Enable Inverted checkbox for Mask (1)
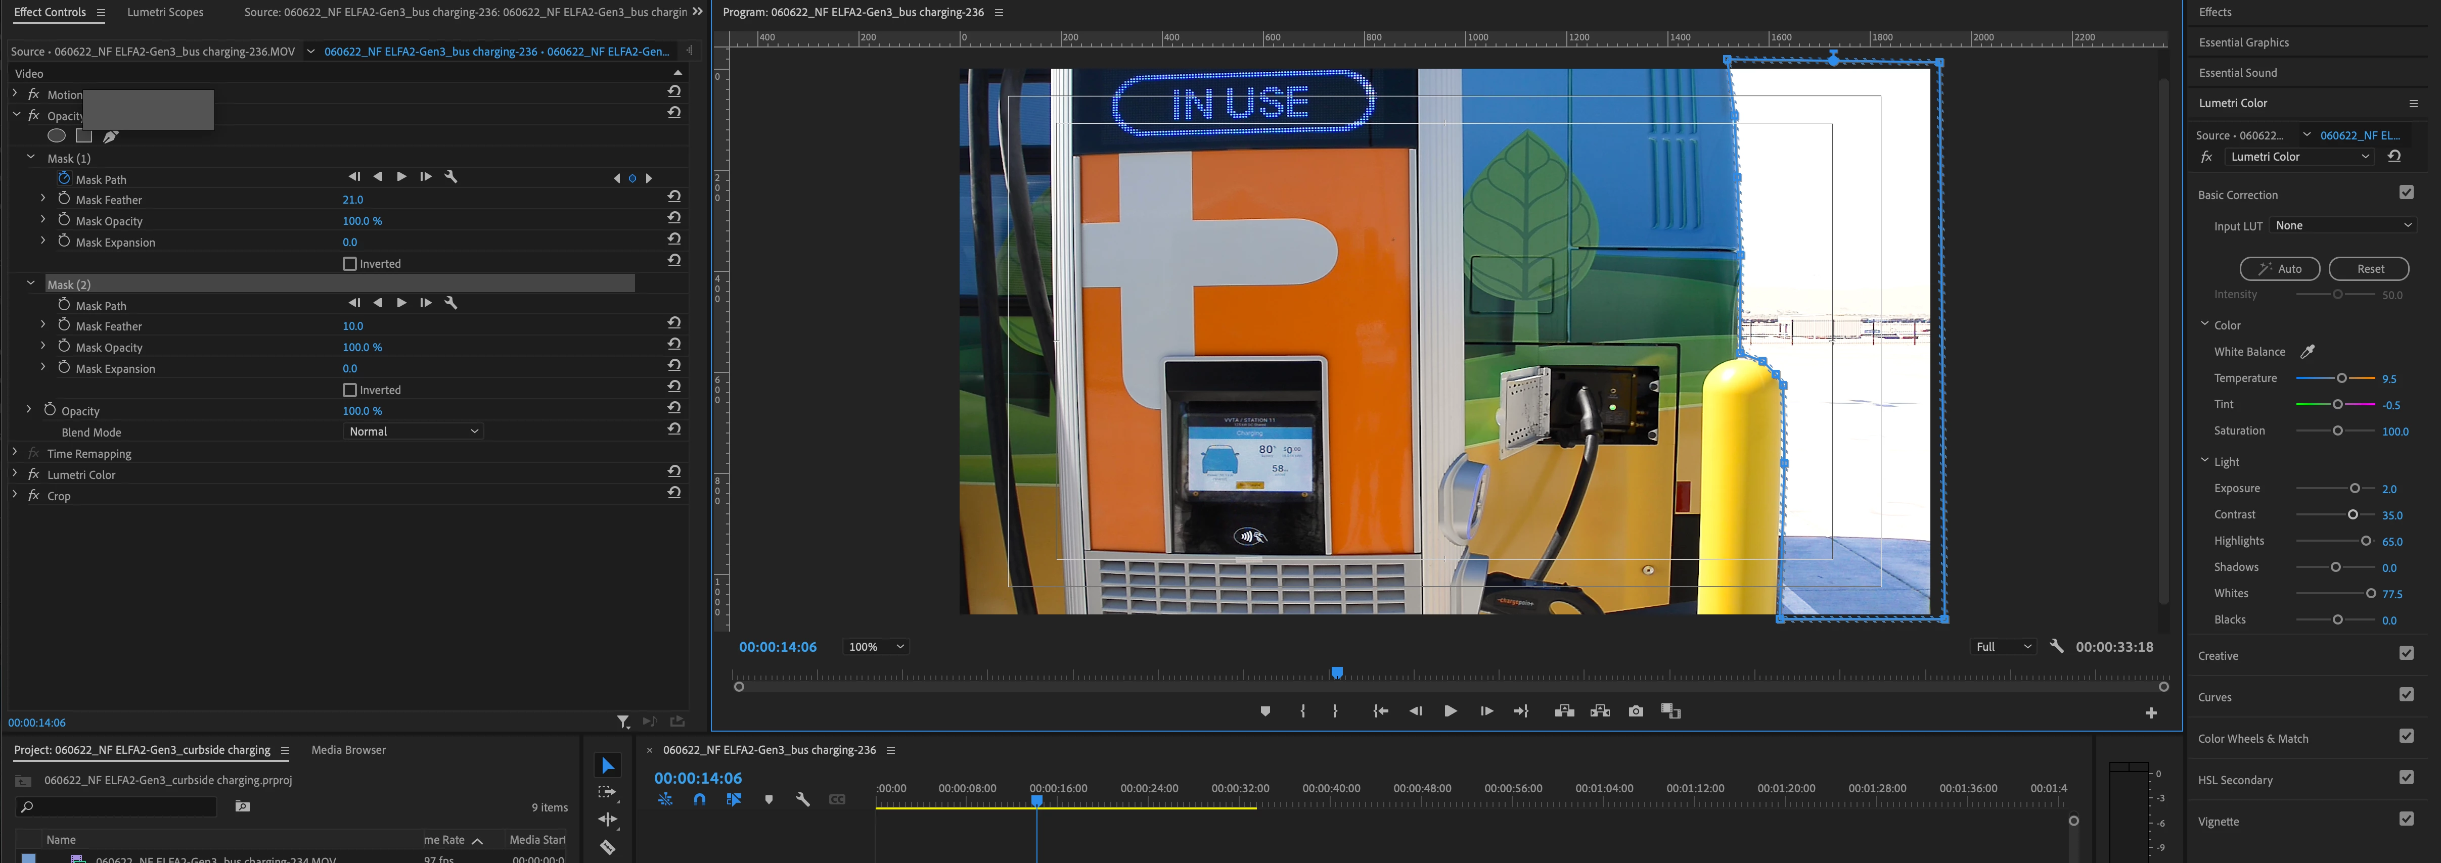 coord(350,264)
